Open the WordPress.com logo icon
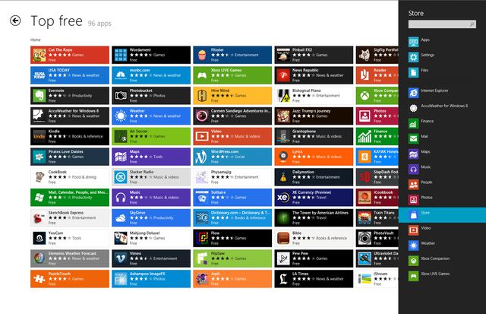This screenshot has height=314, width=486. [x=202, y=157]
